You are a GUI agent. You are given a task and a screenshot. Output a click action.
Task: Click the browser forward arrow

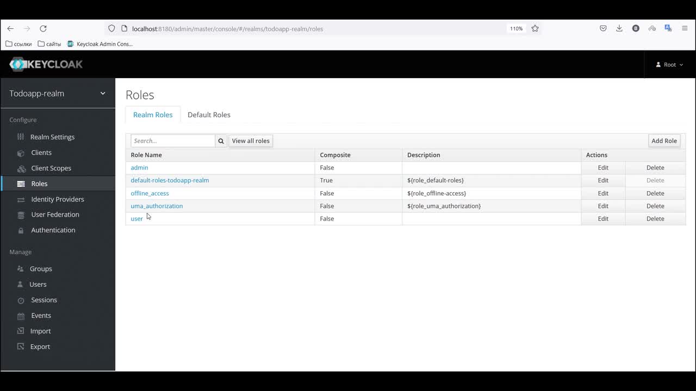point(27,28)
